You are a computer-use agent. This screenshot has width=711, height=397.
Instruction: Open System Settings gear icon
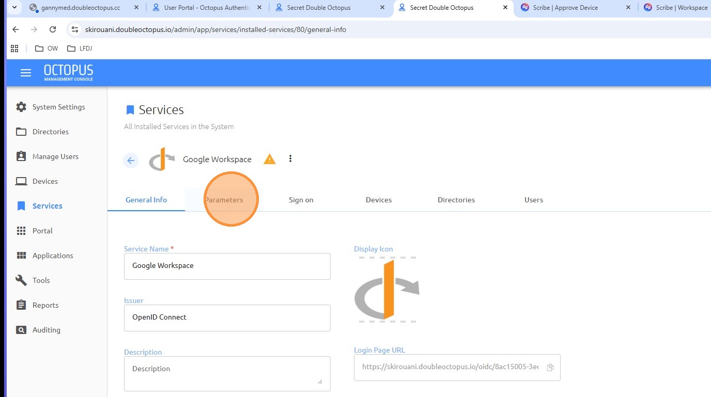point(21,107)
